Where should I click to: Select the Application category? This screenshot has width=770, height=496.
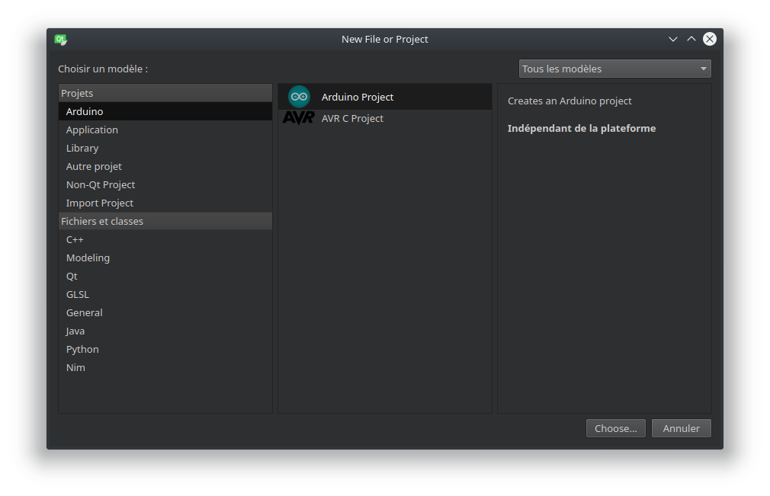[165, 130]
